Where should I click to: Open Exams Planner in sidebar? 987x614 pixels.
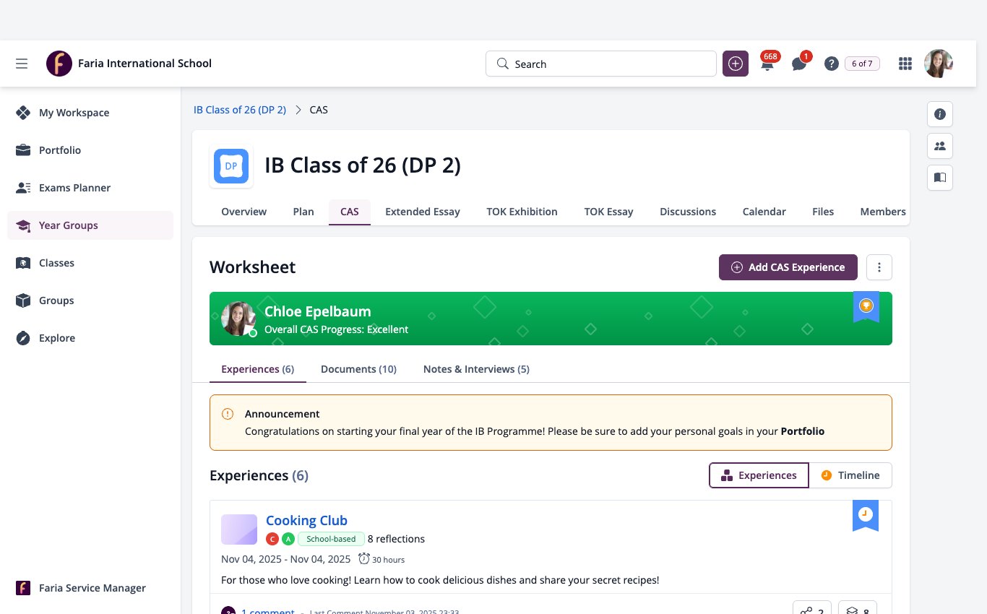tap(90, 188)
